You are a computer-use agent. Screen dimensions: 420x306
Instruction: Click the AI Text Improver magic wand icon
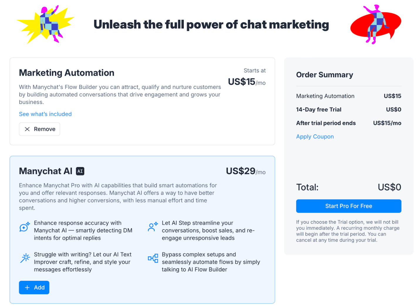coord(25,258)
